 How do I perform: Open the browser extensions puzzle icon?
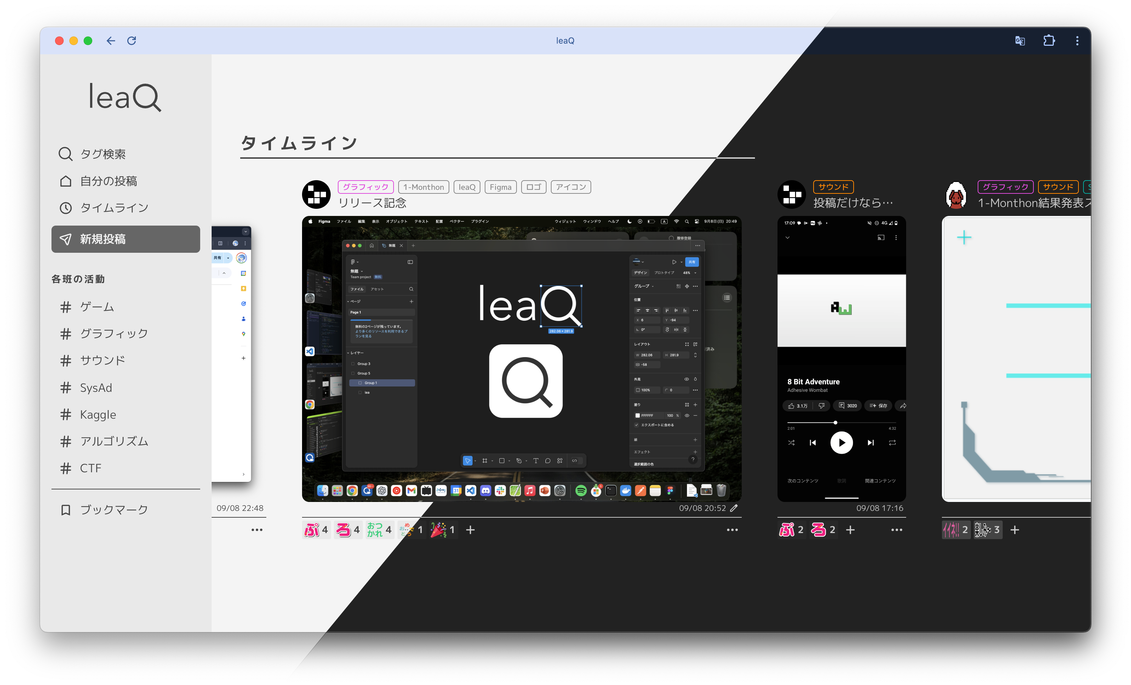coord(1049,41)
